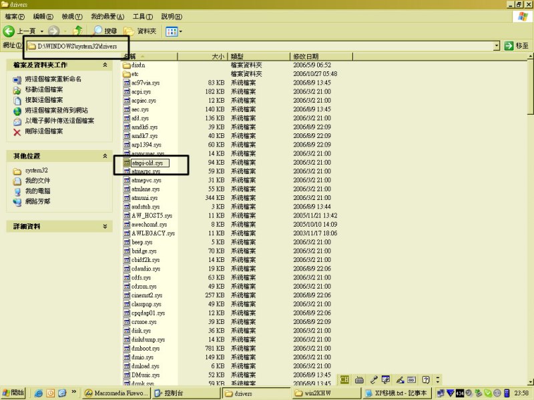Switch to win2KHW taskbar button

[326, 393]
